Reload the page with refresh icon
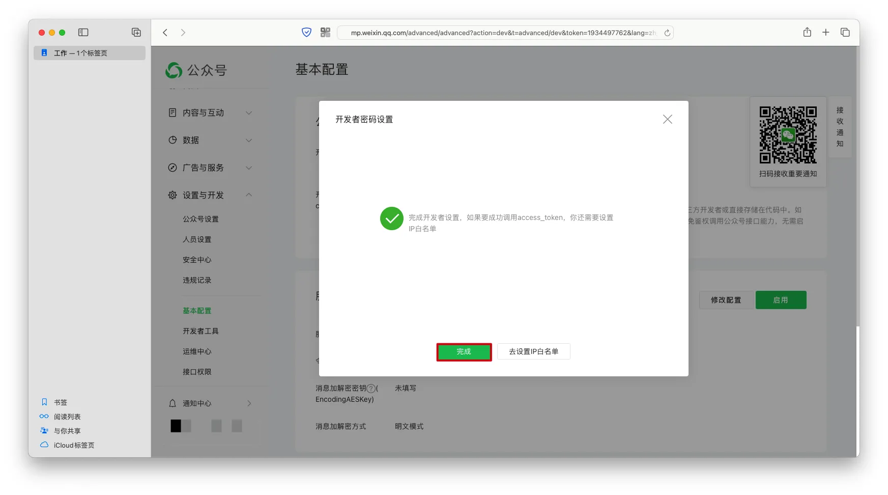888x495 pixels. 667,33
